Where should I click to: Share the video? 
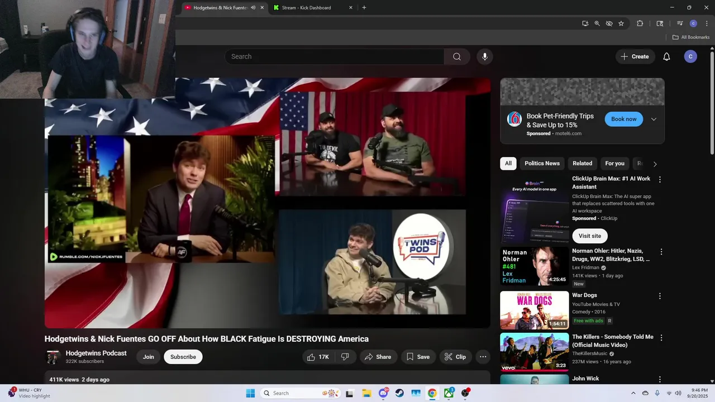pyautogui.click(x=378, y=357)
